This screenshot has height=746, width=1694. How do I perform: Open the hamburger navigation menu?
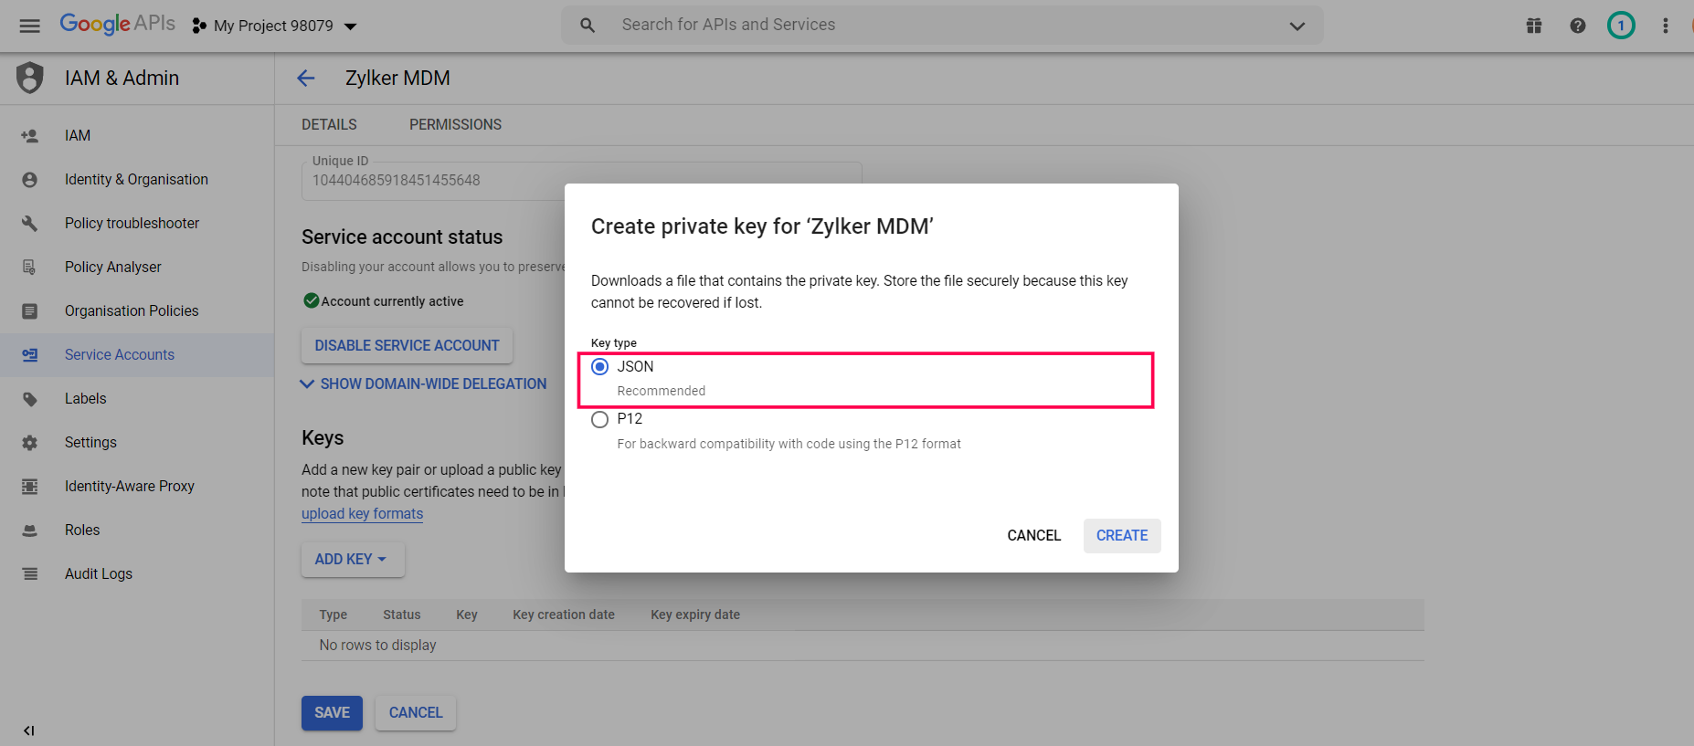[x=29, y=26]
